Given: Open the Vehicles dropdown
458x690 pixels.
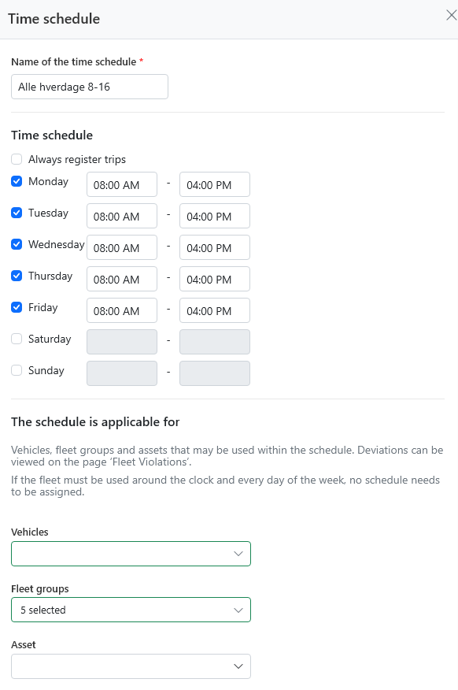Looking at the screenshot, I should click(131, 554).
